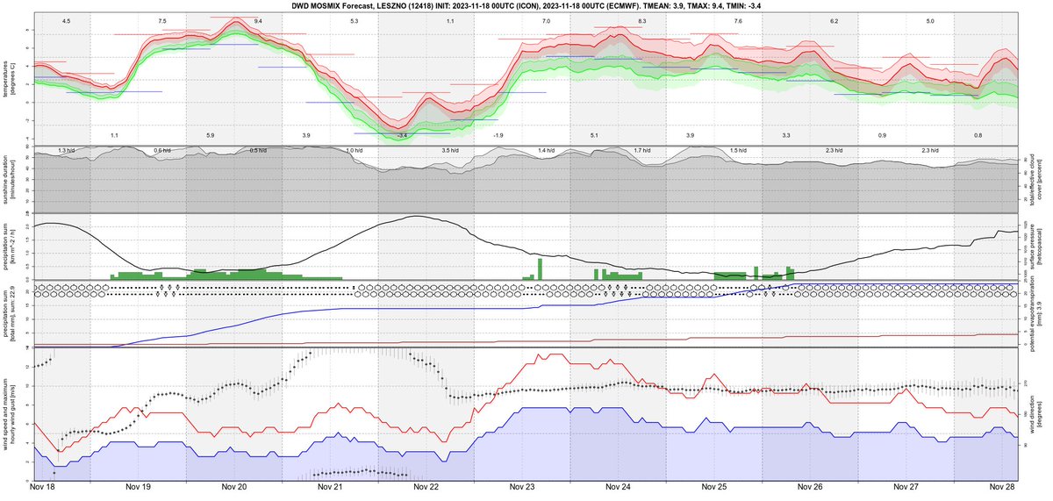This screenshot has width=1053, height=501.
Task: Select the '-1.9' daily minimum temperature value
Action: tap(498, 135)
